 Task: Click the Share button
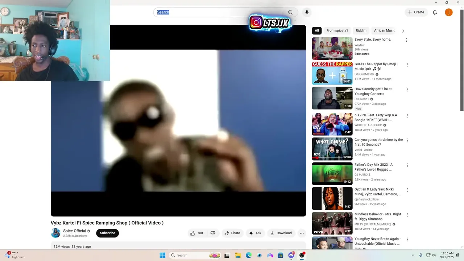[x=232, y=233]
